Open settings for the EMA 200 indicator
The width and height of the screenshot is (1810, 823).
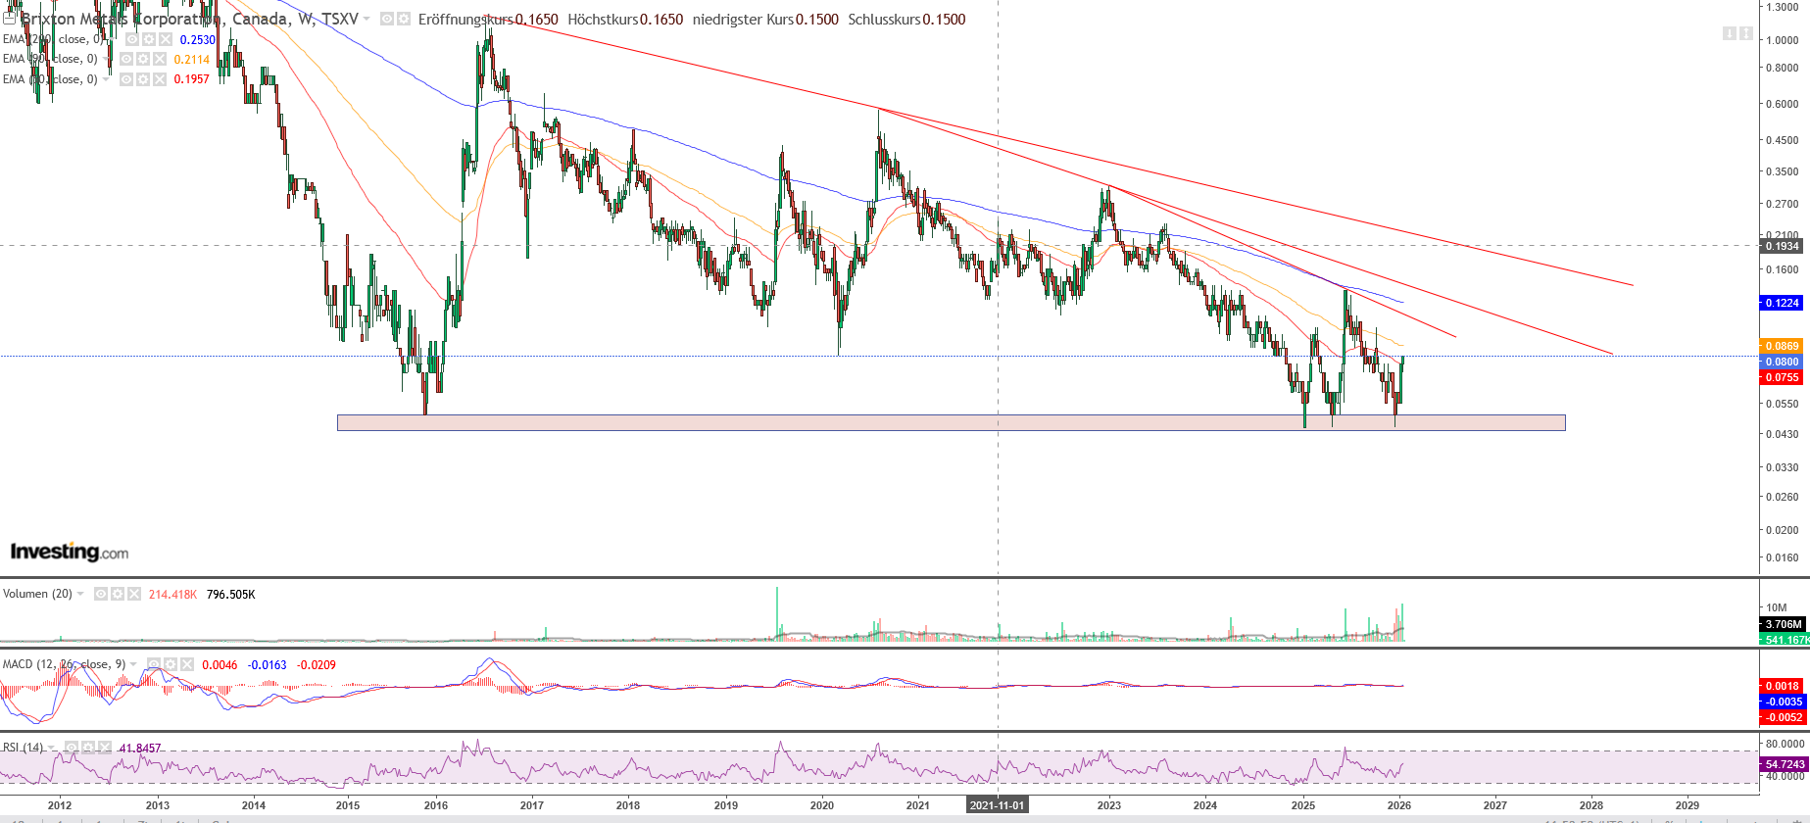pos(149,39)
